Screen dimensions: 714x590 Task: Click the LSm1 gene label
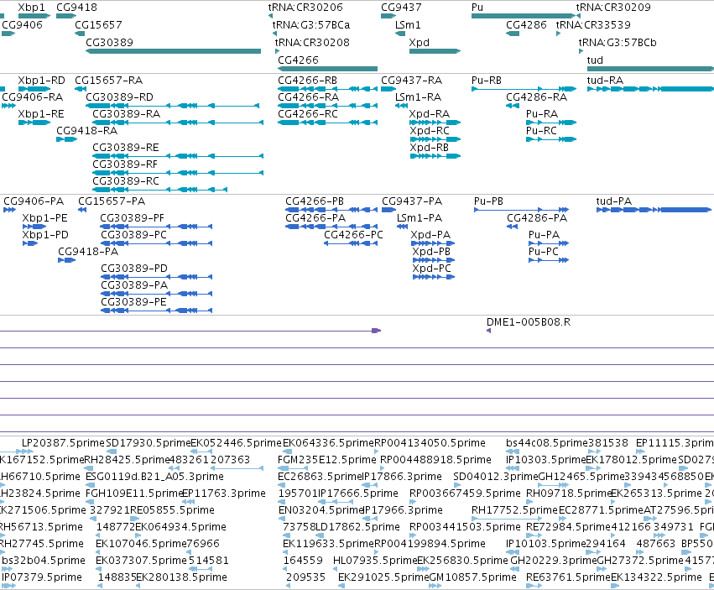408,24
